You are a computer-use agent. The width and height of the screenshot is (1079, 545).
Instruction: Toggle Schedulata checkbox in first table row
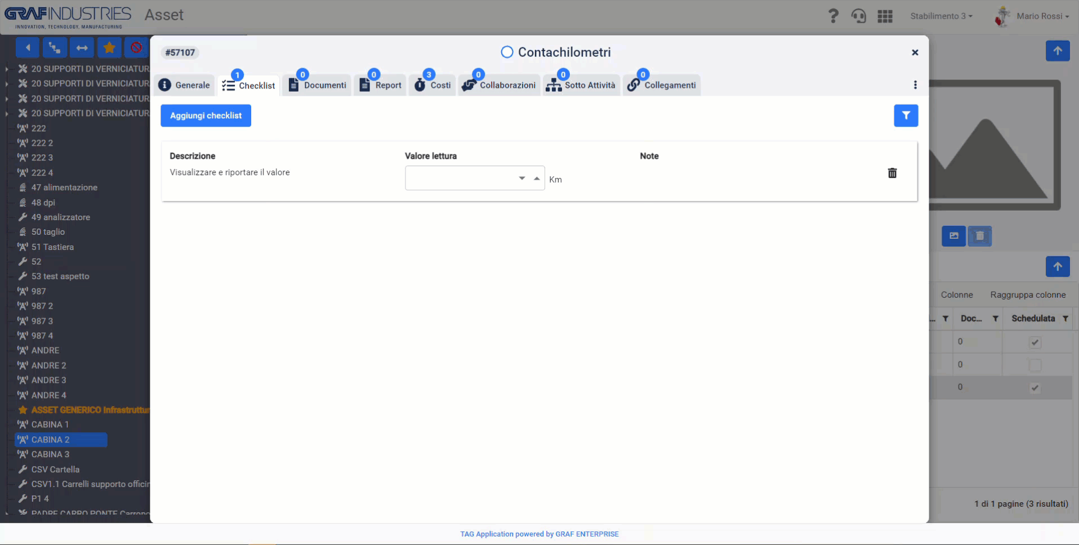click(1035, 342)
